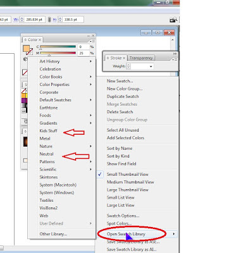This screenshot has width=229, height=253.
Task: Open the Gradients submenu
Action: tap(61, 123)
